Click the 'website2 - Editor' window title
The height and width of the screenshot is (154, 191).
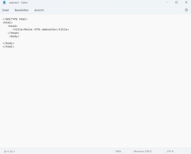coord(18,3)
